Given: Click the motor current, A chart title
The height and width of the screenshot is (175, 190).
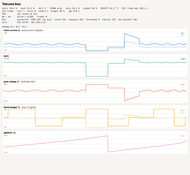Looking at the screenshot, I should (12, 30).
